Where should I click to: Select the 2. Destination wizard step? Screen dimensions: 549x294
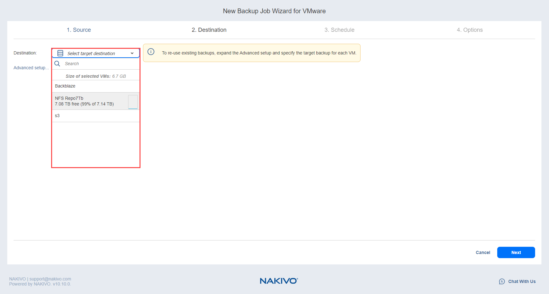[x=209, y=30]
